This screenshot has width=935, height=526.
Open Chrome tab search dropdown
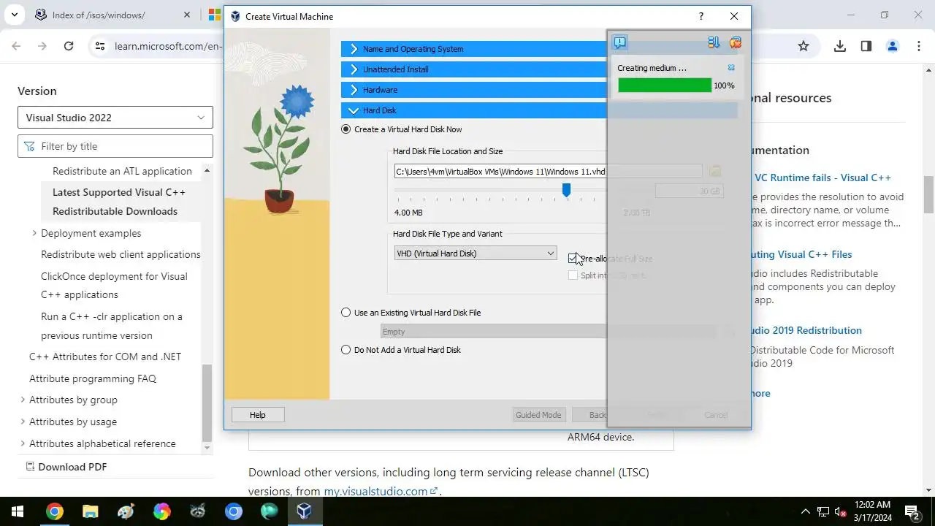point(14,15)
